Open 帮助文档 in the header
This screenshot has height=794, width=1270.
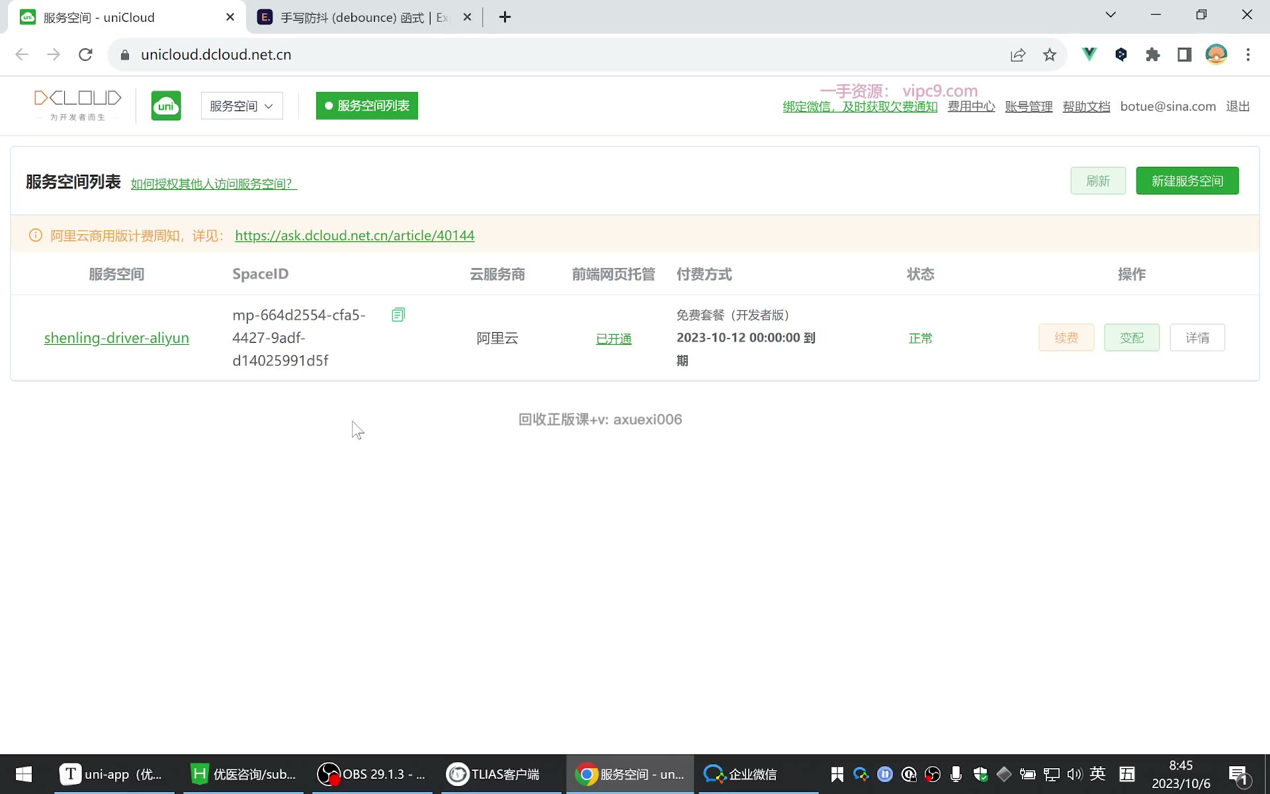(x=1086, y=107)
